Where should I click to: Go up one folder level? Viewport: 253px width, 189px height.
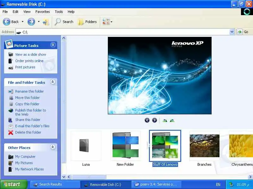pos(46,22)
